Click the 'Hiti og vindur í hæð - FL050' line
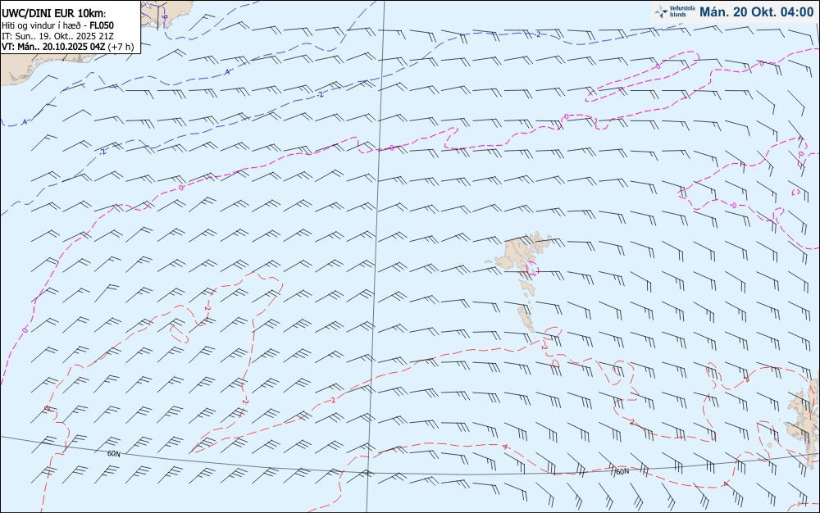Screen dimensions: 820x513 pyautogui.click(x=57, y=25)
